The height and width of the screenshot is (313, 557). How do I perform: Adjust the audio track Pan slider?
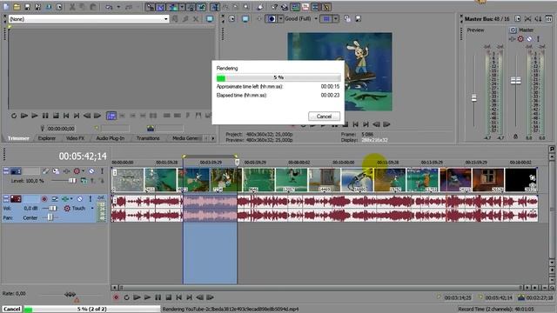coord(50,217)
